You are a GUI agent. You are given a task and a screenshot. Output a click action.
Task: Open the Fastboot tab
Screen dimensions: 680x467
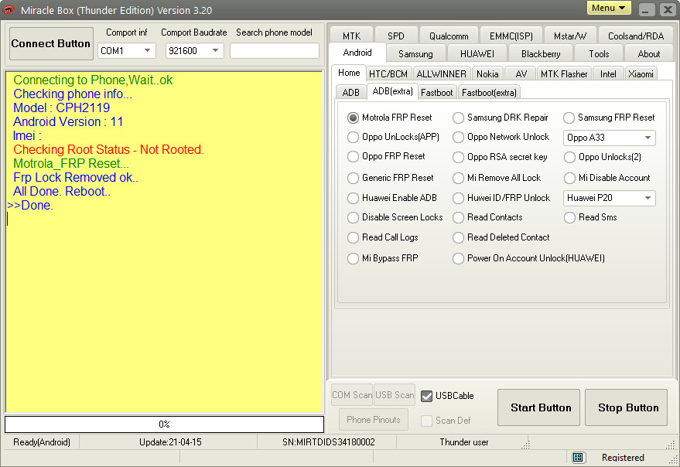(x=437, y=92)
